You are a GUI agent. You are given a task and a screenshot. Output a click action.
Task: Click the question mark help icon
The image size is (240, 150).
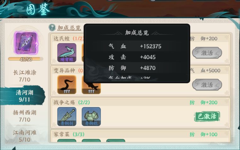[52, 27]
